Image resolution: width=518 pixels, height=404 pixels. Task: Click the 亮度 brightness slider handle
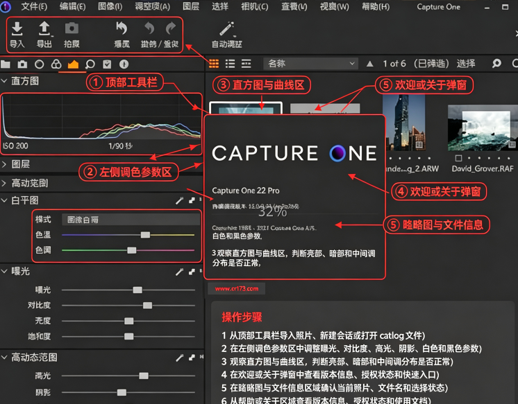129,321
